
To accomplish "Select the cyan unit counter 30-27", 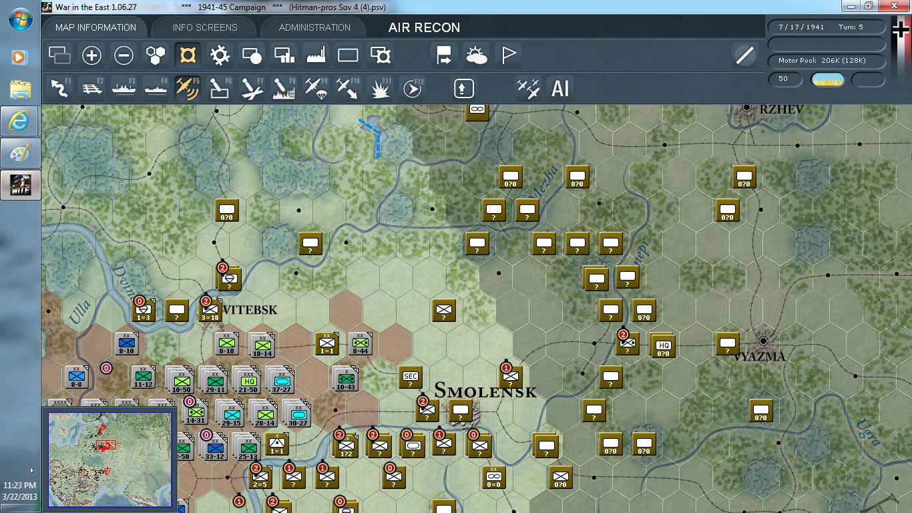I will pyautogui.click(x=297, y=413).
